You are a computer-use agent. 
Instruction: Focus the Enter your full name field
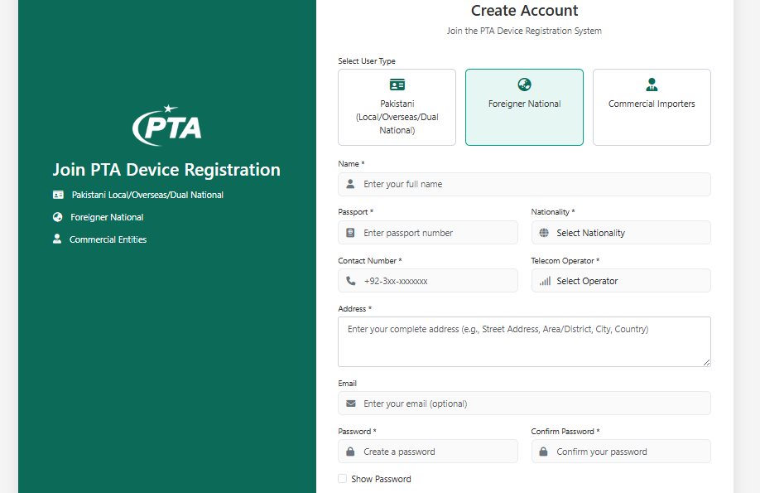pos(524,185)
